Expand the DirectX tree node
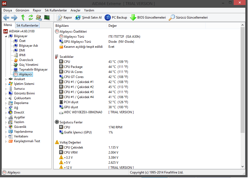This screenshot has width=248, height=178. pos(6,113)
